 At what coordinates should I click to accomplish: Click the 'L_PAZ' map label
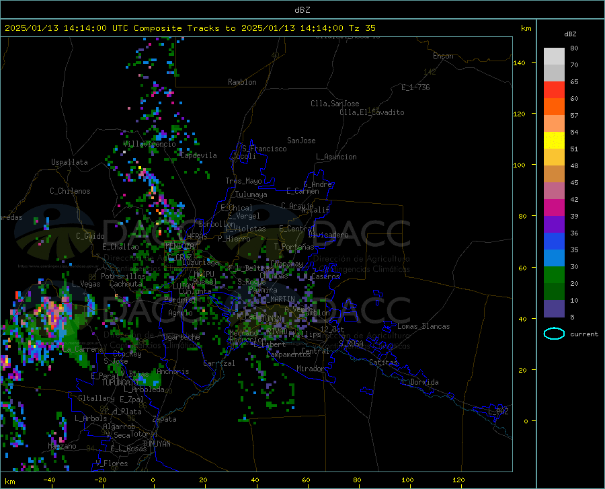(x=498, y=412)
